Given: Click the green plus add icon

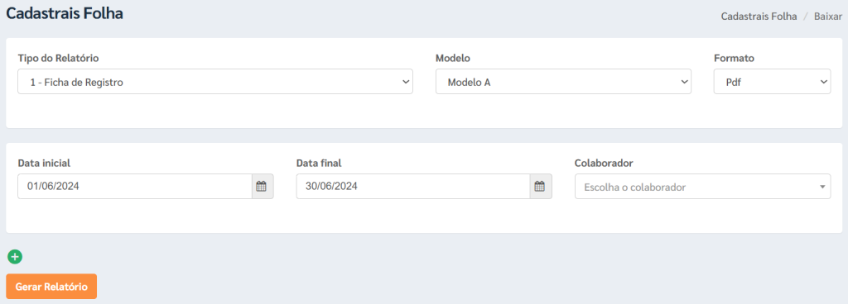Looking at the screenshot, I should click(x=15, y=257).
